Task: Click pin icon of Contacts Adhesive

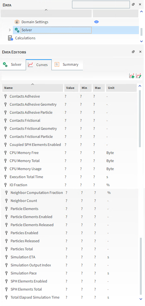Action: coord(6,96)
